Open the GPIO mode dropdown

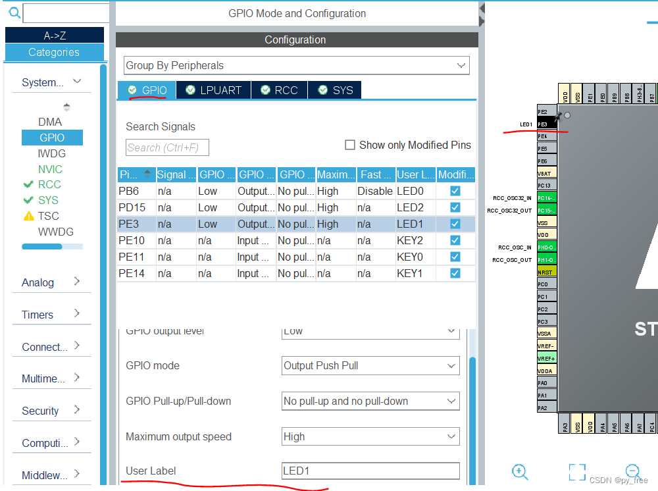(370, 365)
